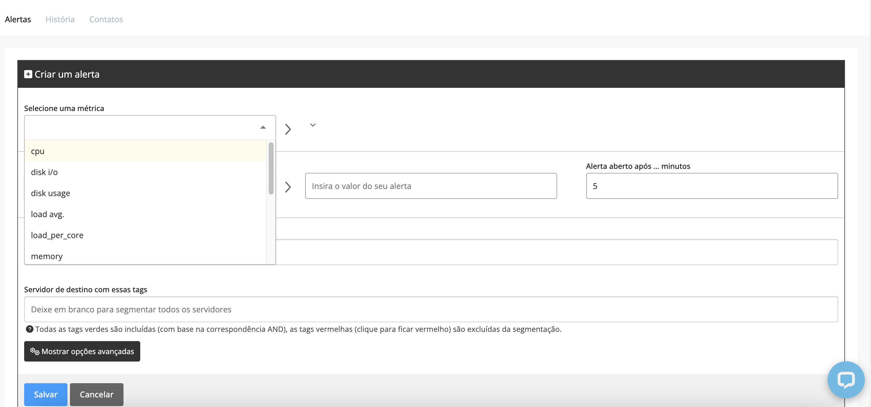Choose load_per_core from the dropdown list
This screenshot has width=871, height=407.
click(145, 235)
